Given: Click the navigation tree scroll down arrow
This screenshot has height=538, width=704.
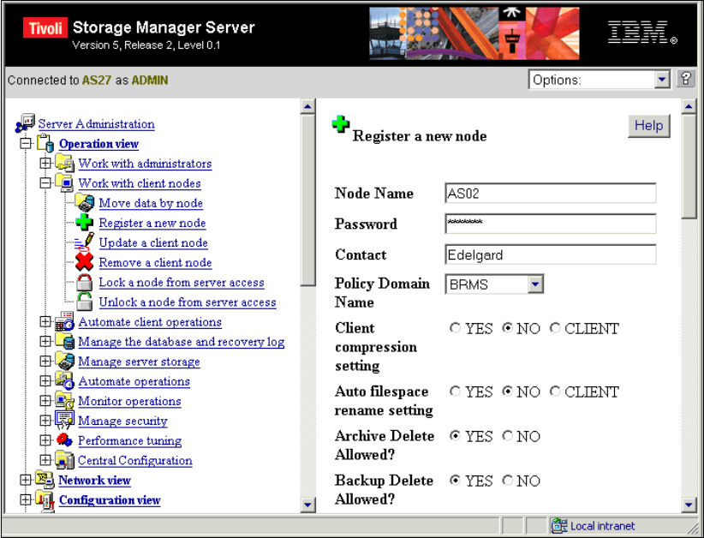Looking at the screenshot, I should pos(307,505).
